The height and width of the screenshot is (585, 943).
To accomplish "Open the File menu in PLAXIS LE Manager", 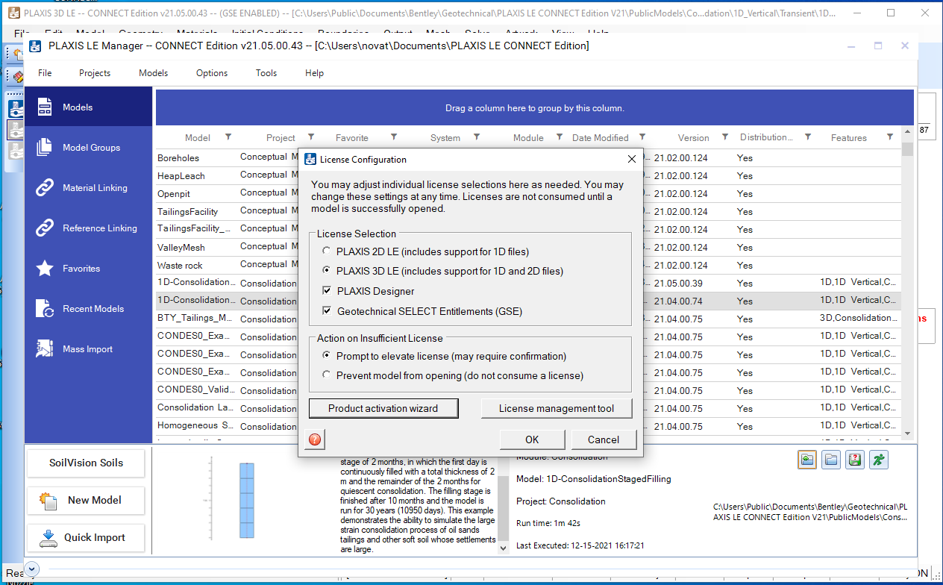I will (45, 73).
